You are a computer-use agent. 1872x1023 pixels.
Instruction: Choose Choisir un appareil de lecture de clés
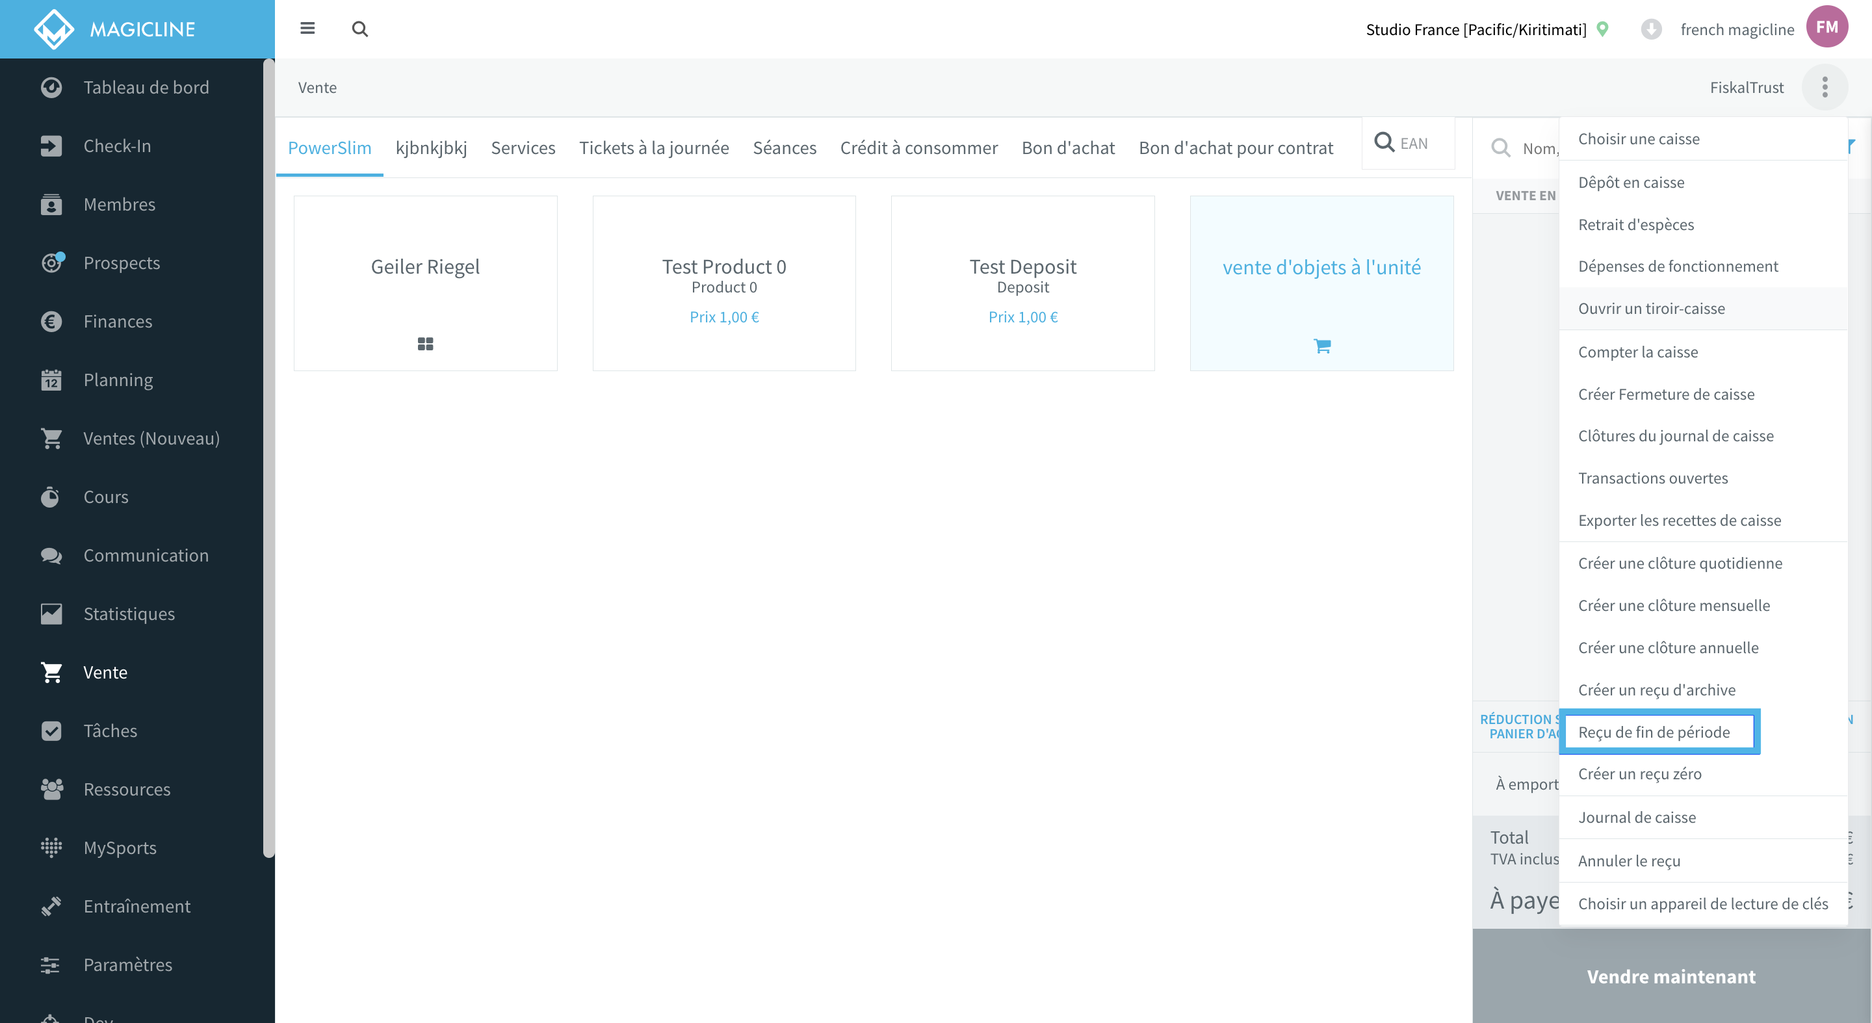[1704, 904]
